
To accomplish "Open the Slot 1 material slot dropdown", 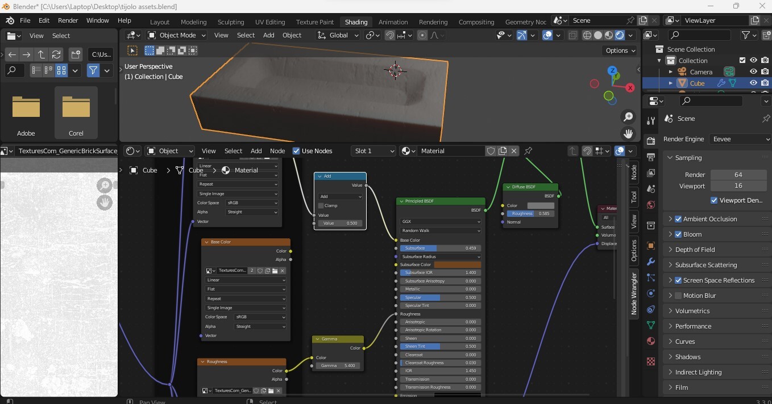I will coord(373,151).
